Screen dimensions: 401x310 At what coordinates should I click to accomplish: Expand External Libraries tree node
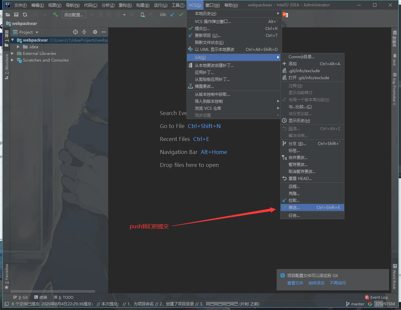coord(12,54)
